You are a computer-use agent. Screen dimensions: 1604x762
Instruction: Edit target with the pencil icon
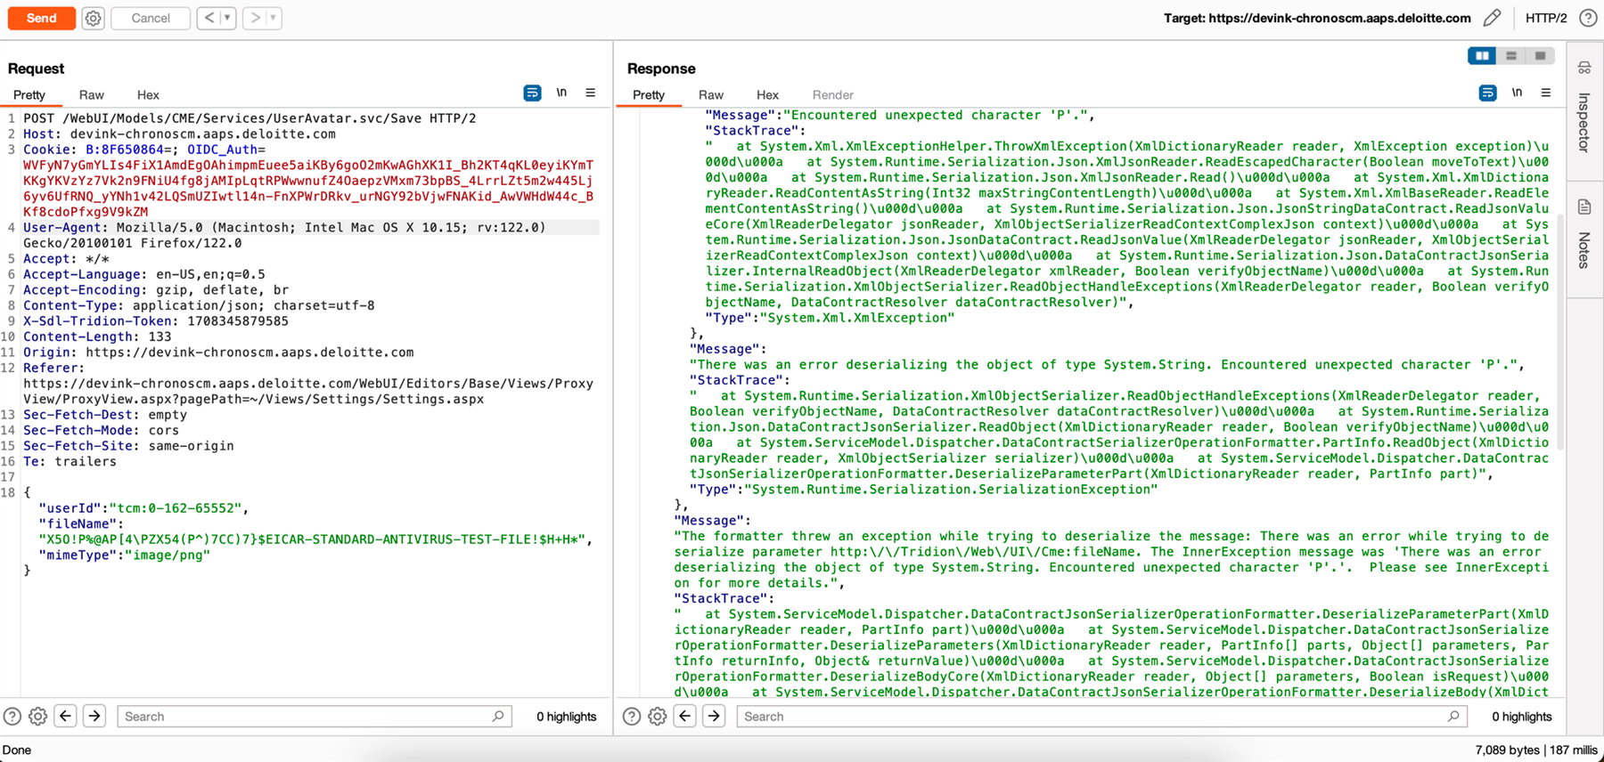[1492, 18]
